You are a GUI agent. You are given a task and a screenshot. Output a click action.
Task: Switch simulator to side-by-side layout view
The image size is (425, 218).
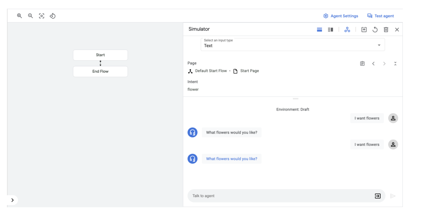(330, 29)
